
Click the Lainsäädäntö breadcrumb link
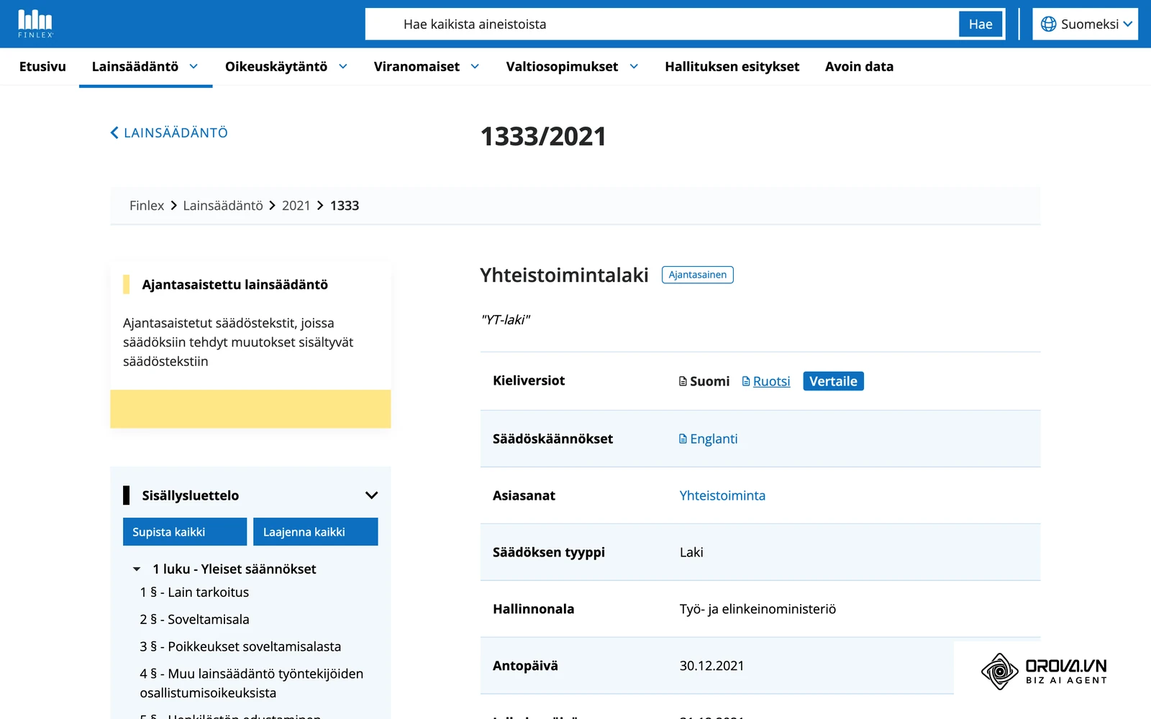point(223,206)
